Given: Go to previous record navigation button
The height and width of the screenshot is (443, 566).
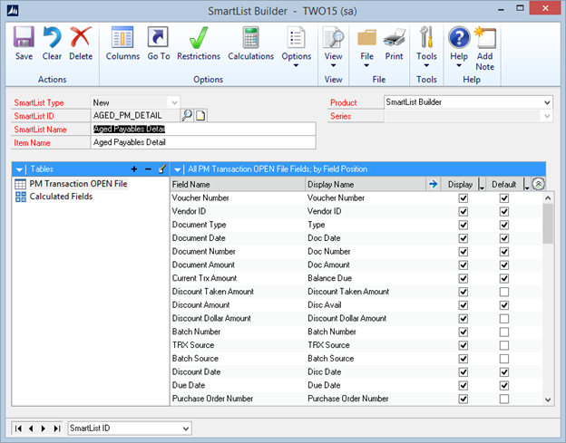Looking at the screenshot, I should point(31,429).
